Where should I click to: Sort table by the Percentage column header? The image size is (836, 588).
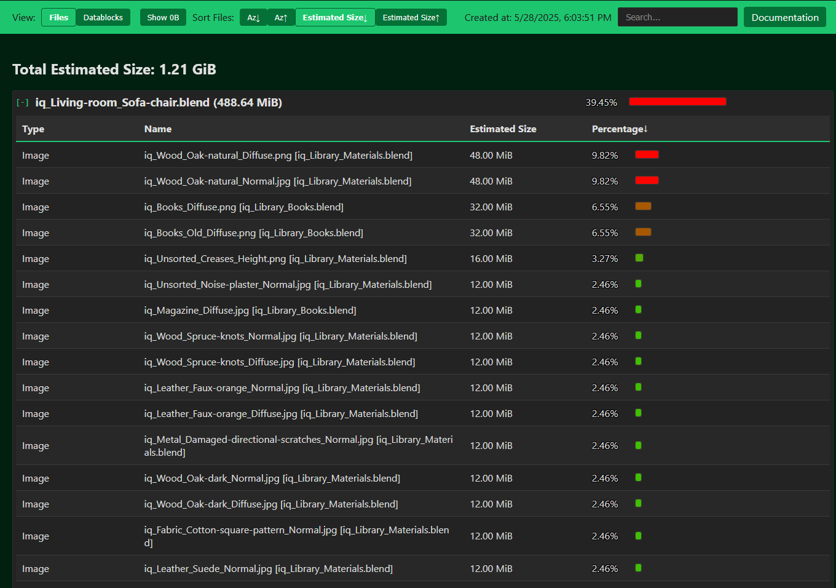point(619,129)
